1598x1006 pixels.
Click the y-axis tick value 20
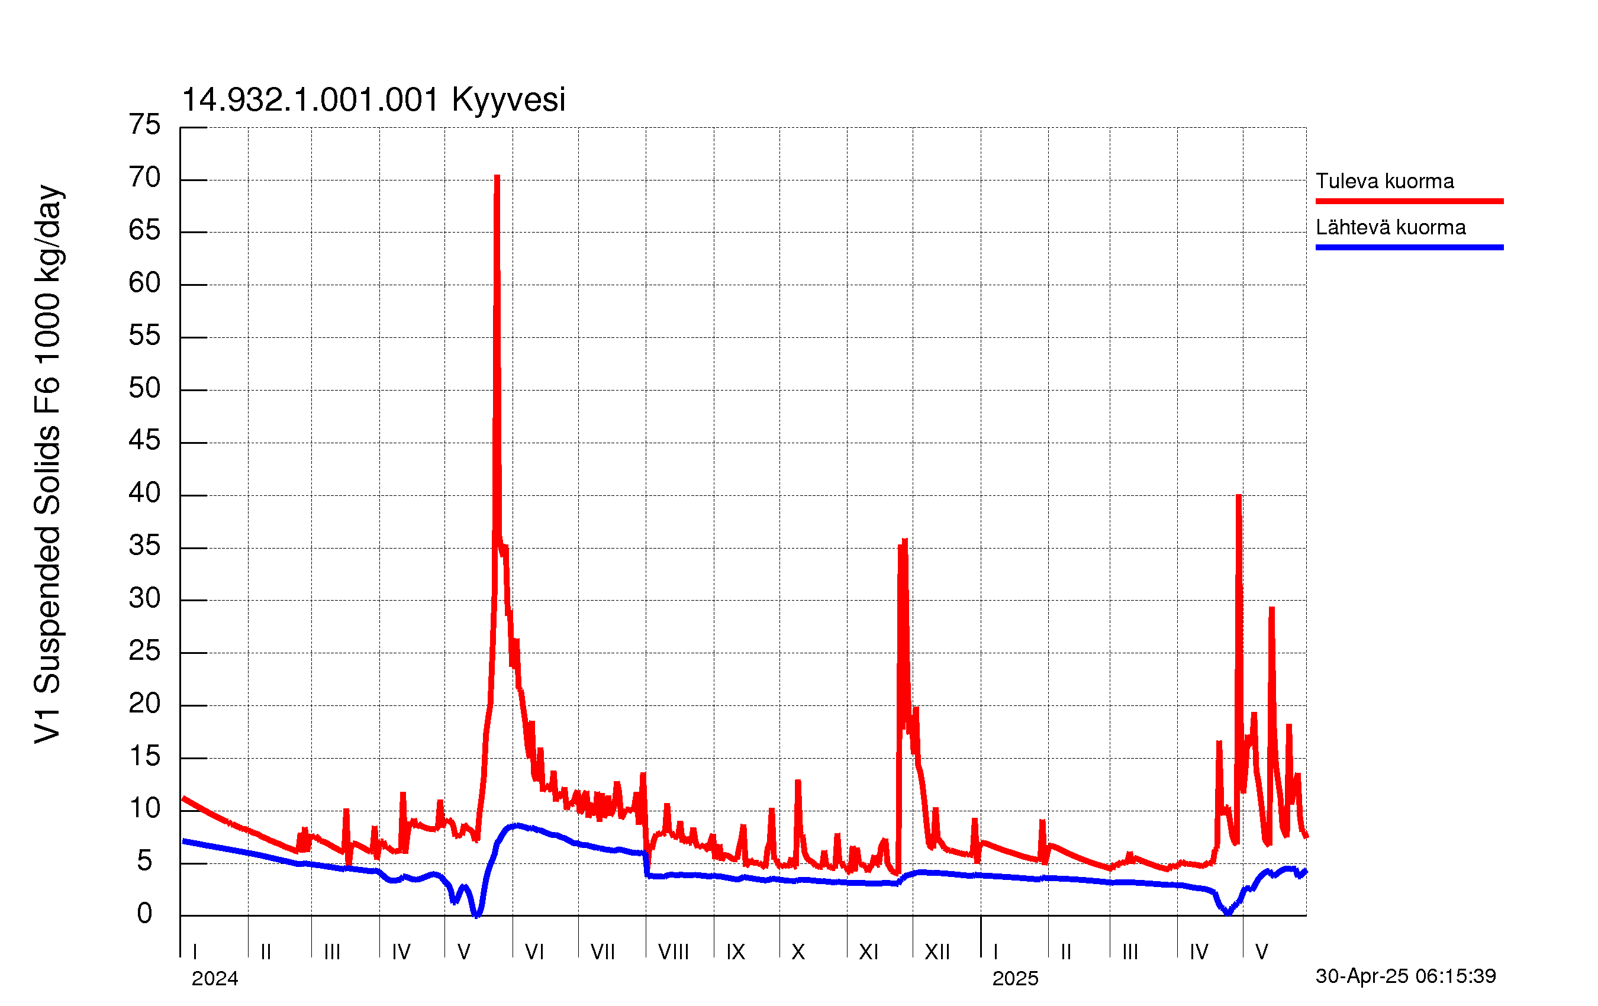[x=144, y=704]
